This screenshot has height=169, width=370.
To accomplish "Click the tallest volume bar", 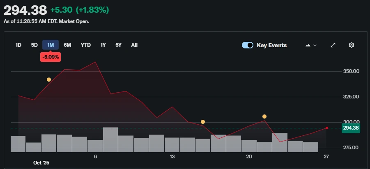I will tap(110, 139).
